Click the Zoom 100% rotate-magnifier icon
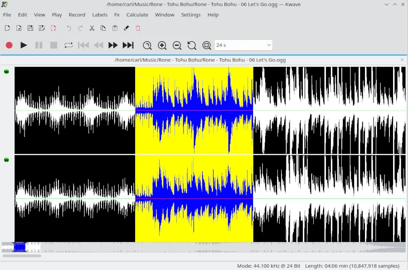The width and height of the screenshot is (408, 270). pos(192,45)
